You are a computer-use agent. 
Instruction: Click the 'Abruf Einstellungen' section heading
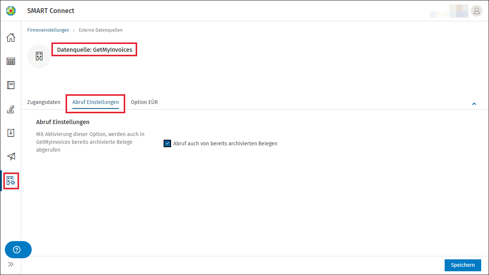coord(63,122)
